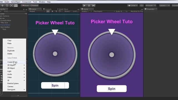Open the GameObject menu

coord(16,2)
